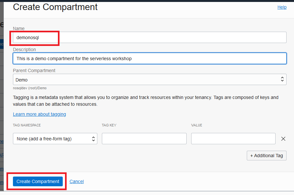
Task: Cancel the compartment creation dialog
Action: coord(77,181)
